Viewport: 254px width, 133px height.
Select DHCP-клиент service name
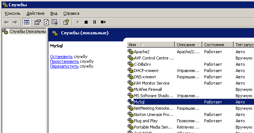point(146,71)
